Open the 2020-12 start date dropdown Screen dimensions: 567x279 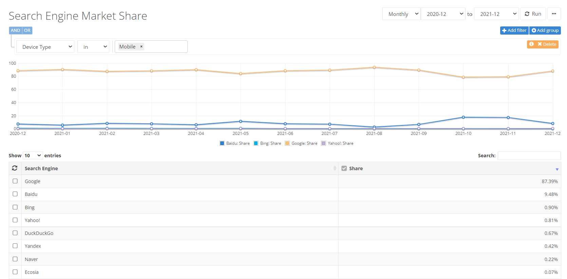[x=443, y=14]
